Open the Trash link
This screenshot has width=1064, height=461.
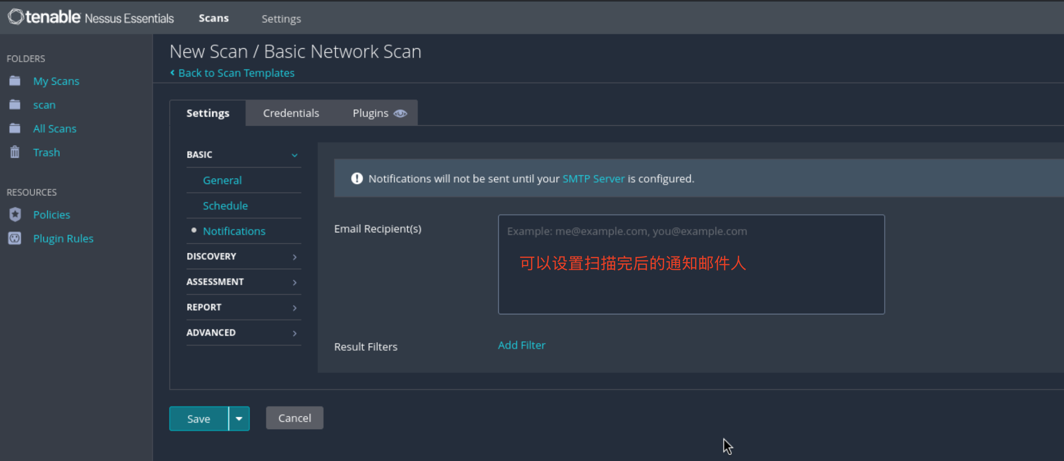(x=46, y=152)
